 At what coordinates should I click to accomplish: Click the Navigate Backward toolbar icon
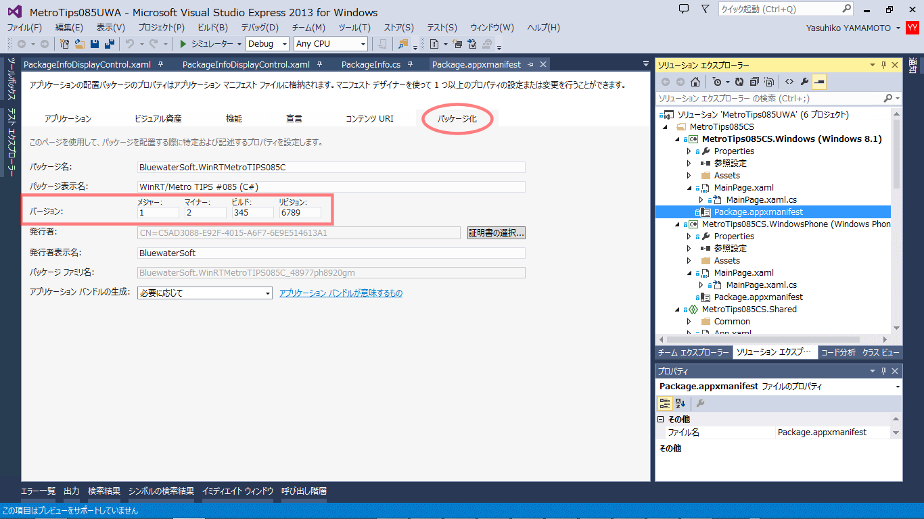[x=22, y=44]
